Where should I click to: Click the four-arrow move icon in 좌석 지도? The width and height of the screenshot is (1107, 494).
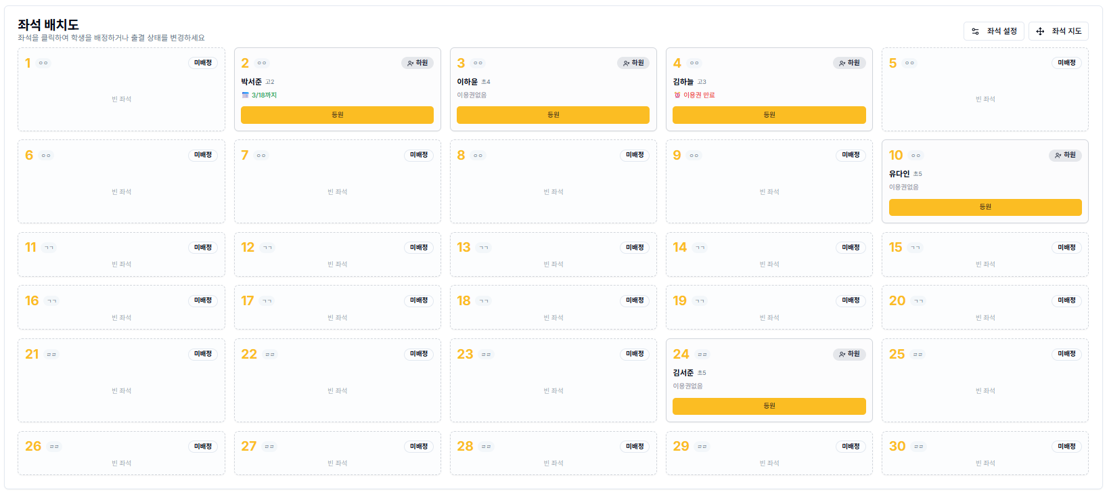point(1040,31)
